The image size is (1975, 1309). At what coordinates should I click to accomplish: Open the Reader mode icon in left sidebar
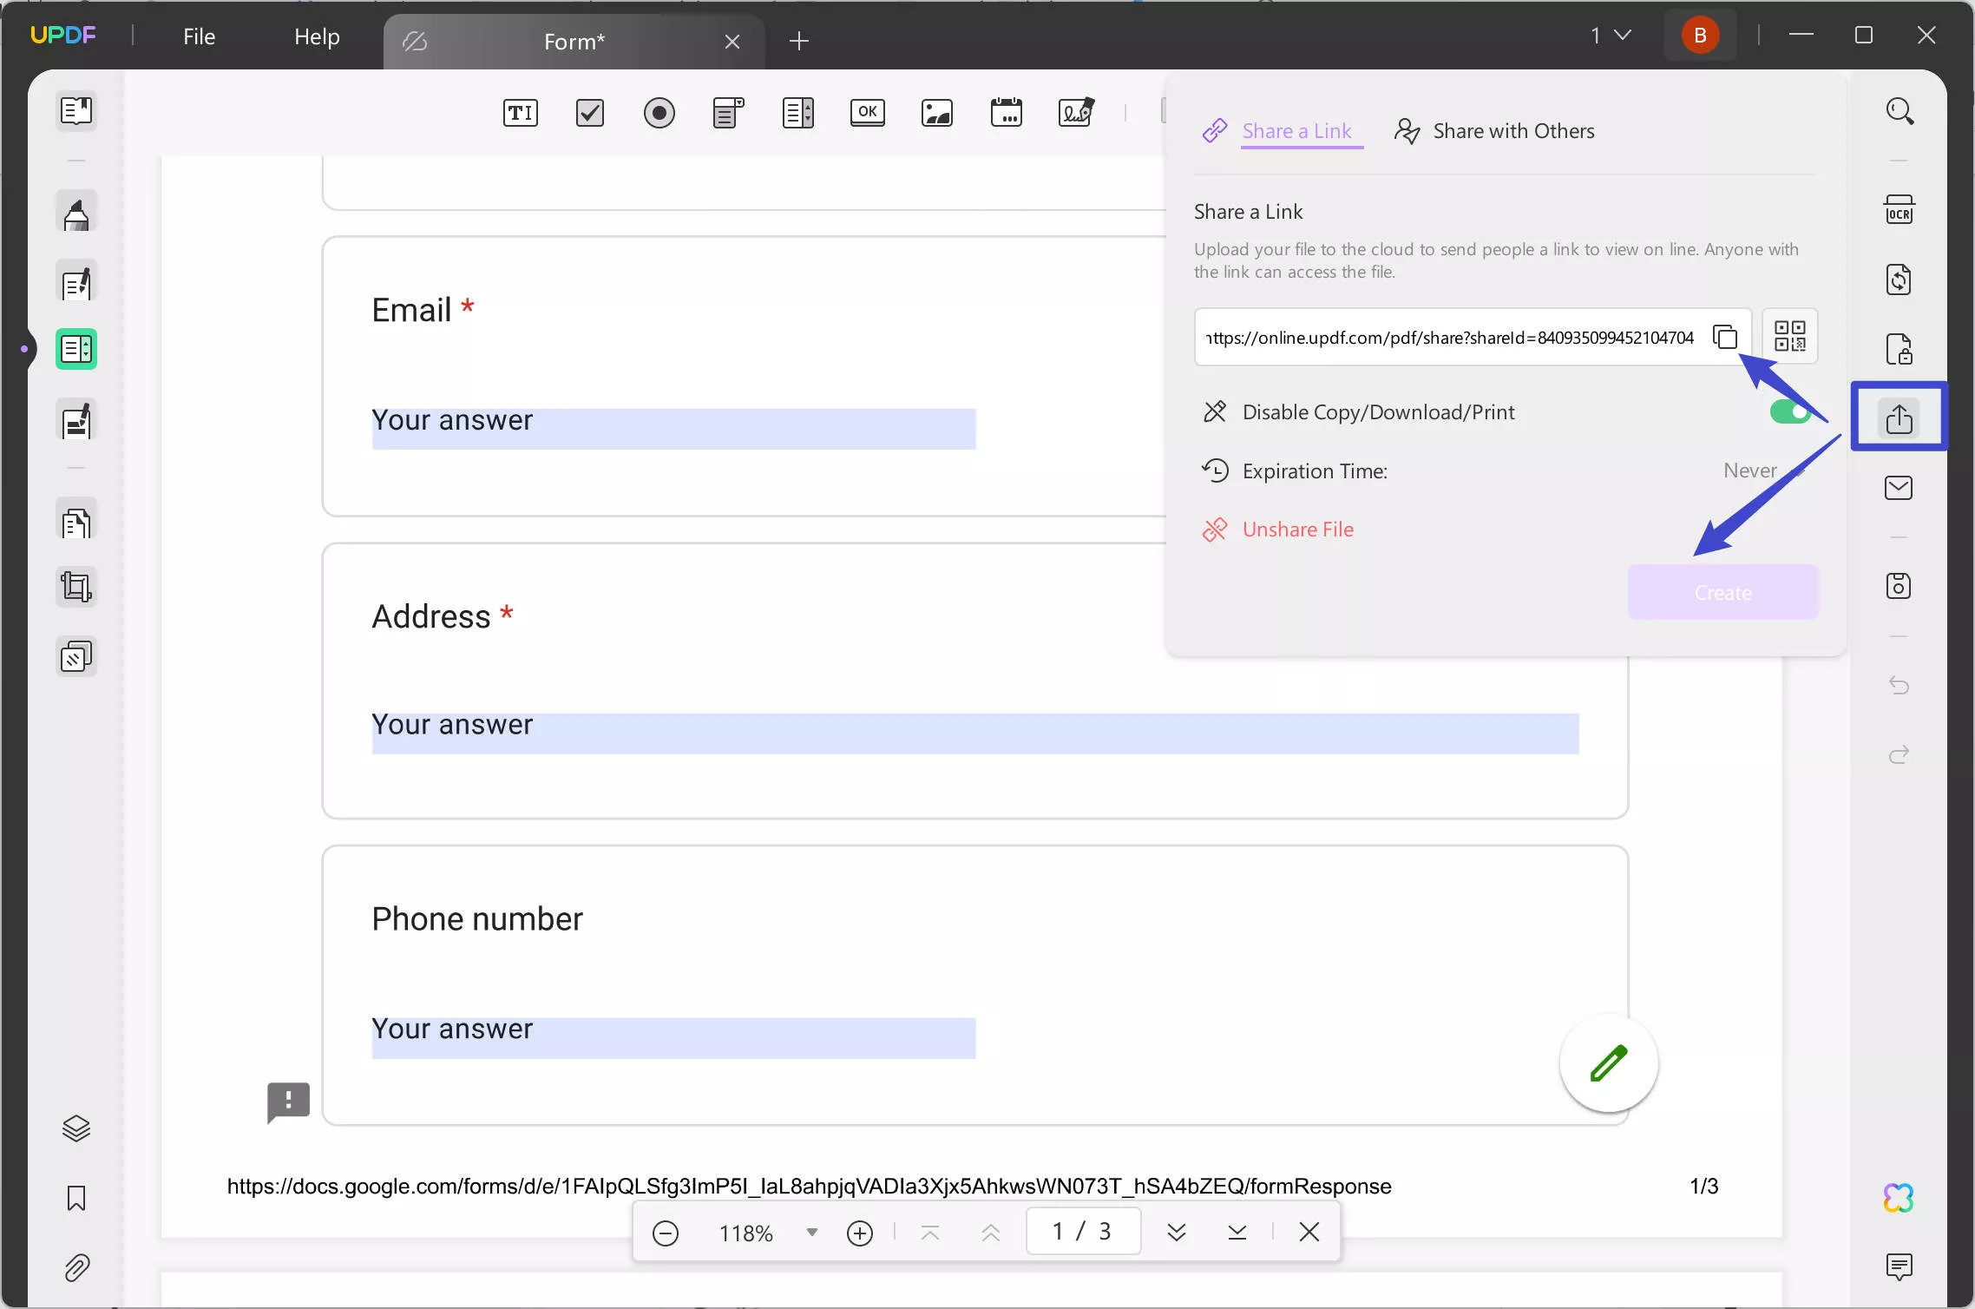(x=76, y=111)
